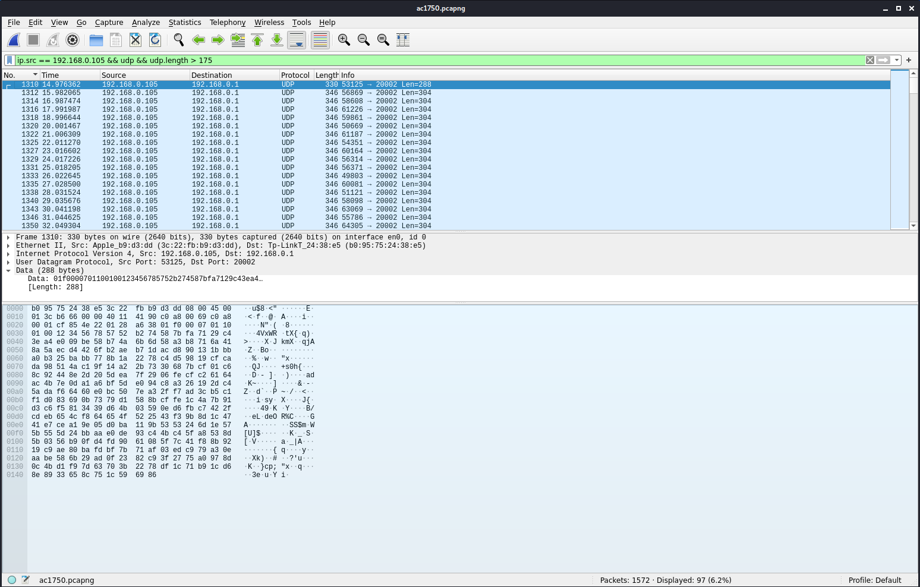Packet list scrollbar up arrow
The height and width of the screenshot is (587, 920).
pos(913,73)
